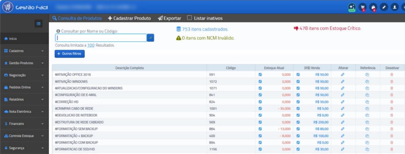This screenshot has width=405, height=154.
Task: Click the sparkle assistant icon in the header
Action: click(352, 7)
